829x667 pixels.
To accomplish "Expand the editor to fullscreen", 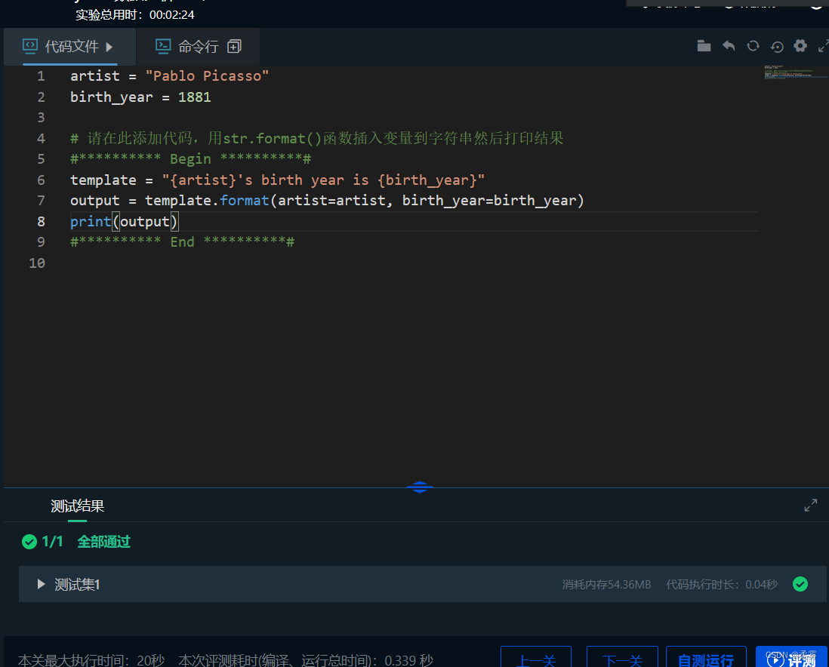I will tap(823, 46).
